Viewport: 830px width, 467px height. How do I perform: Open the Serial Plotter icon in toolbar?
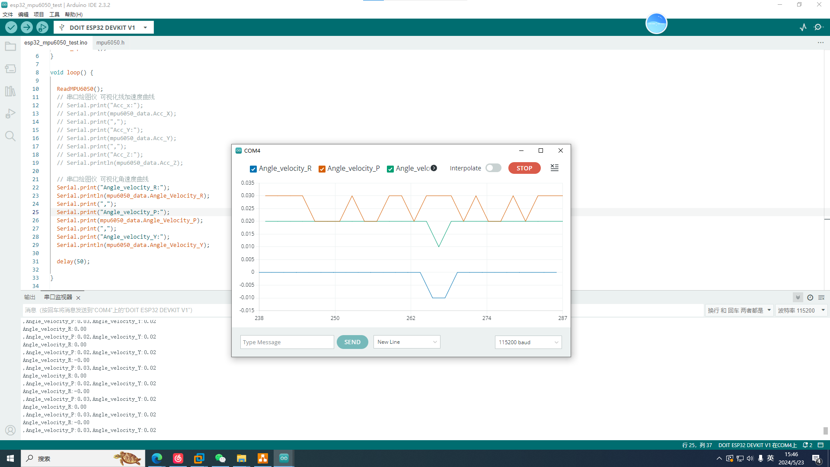pyautogui.click(x=803, y=27)
